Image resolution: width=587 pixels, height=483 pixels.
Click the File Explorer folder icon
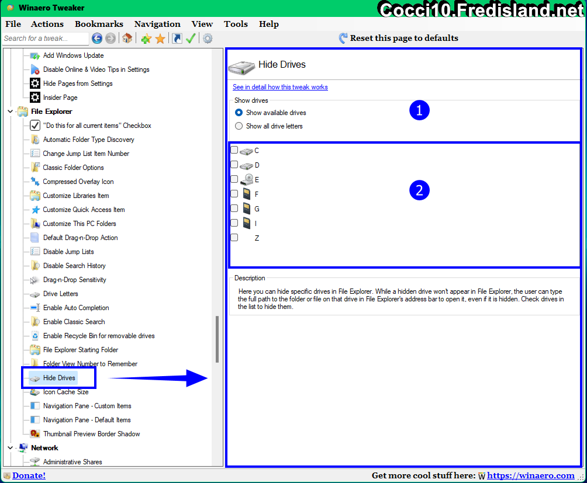[23, 112]
